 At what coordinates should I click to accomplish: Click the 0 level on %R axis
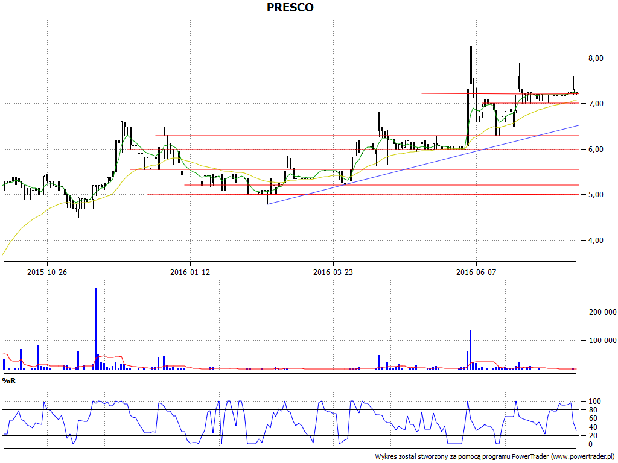(x=590, y=444)
